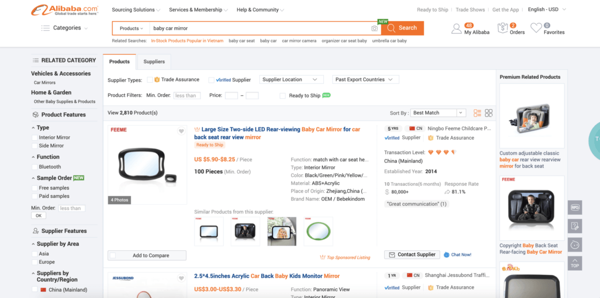Switch to the Suppliers tab
The height and width of the screenshot is (298, 600).
(x=154, y=62)
